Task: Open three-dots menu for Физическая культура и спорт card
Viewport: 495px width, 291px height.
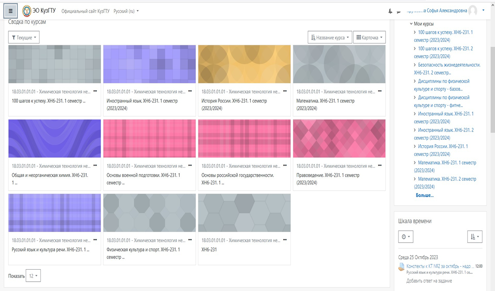Action: coord(190,240)
